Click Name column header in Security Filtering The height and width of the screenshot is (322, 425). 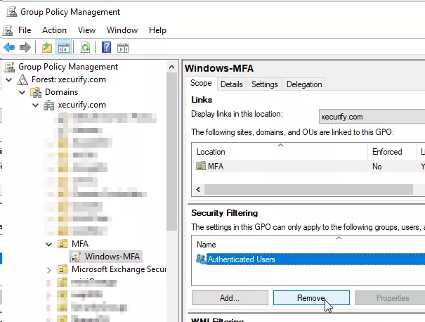click(308, 245)
